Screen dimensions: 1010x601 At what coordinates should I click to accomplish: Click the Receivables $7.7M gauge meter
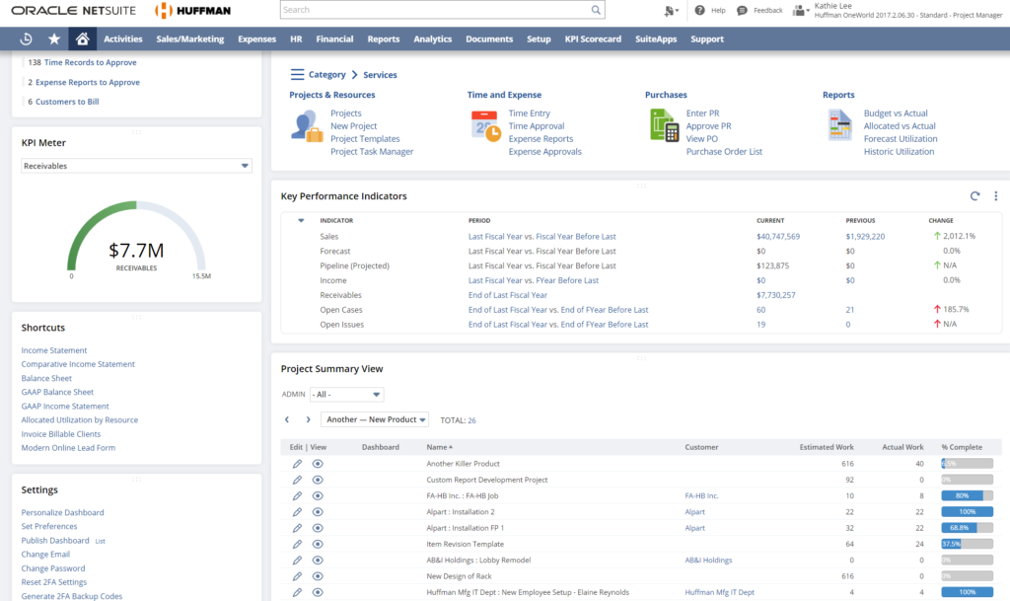(136, 239)
